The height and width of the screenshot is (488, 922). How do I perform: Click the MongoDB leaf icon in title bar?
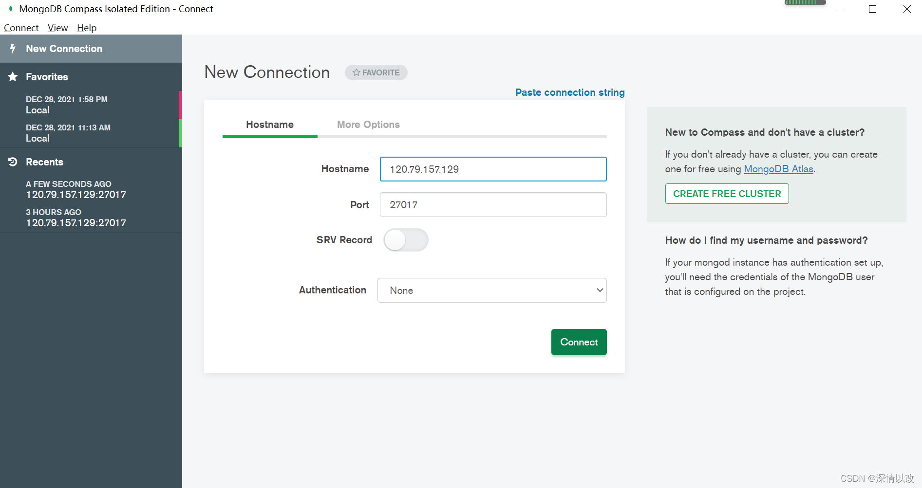coord(10,9)
